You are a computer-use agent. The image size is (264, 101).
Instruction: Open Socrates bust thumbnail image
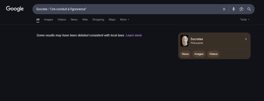tap(184, 41)
